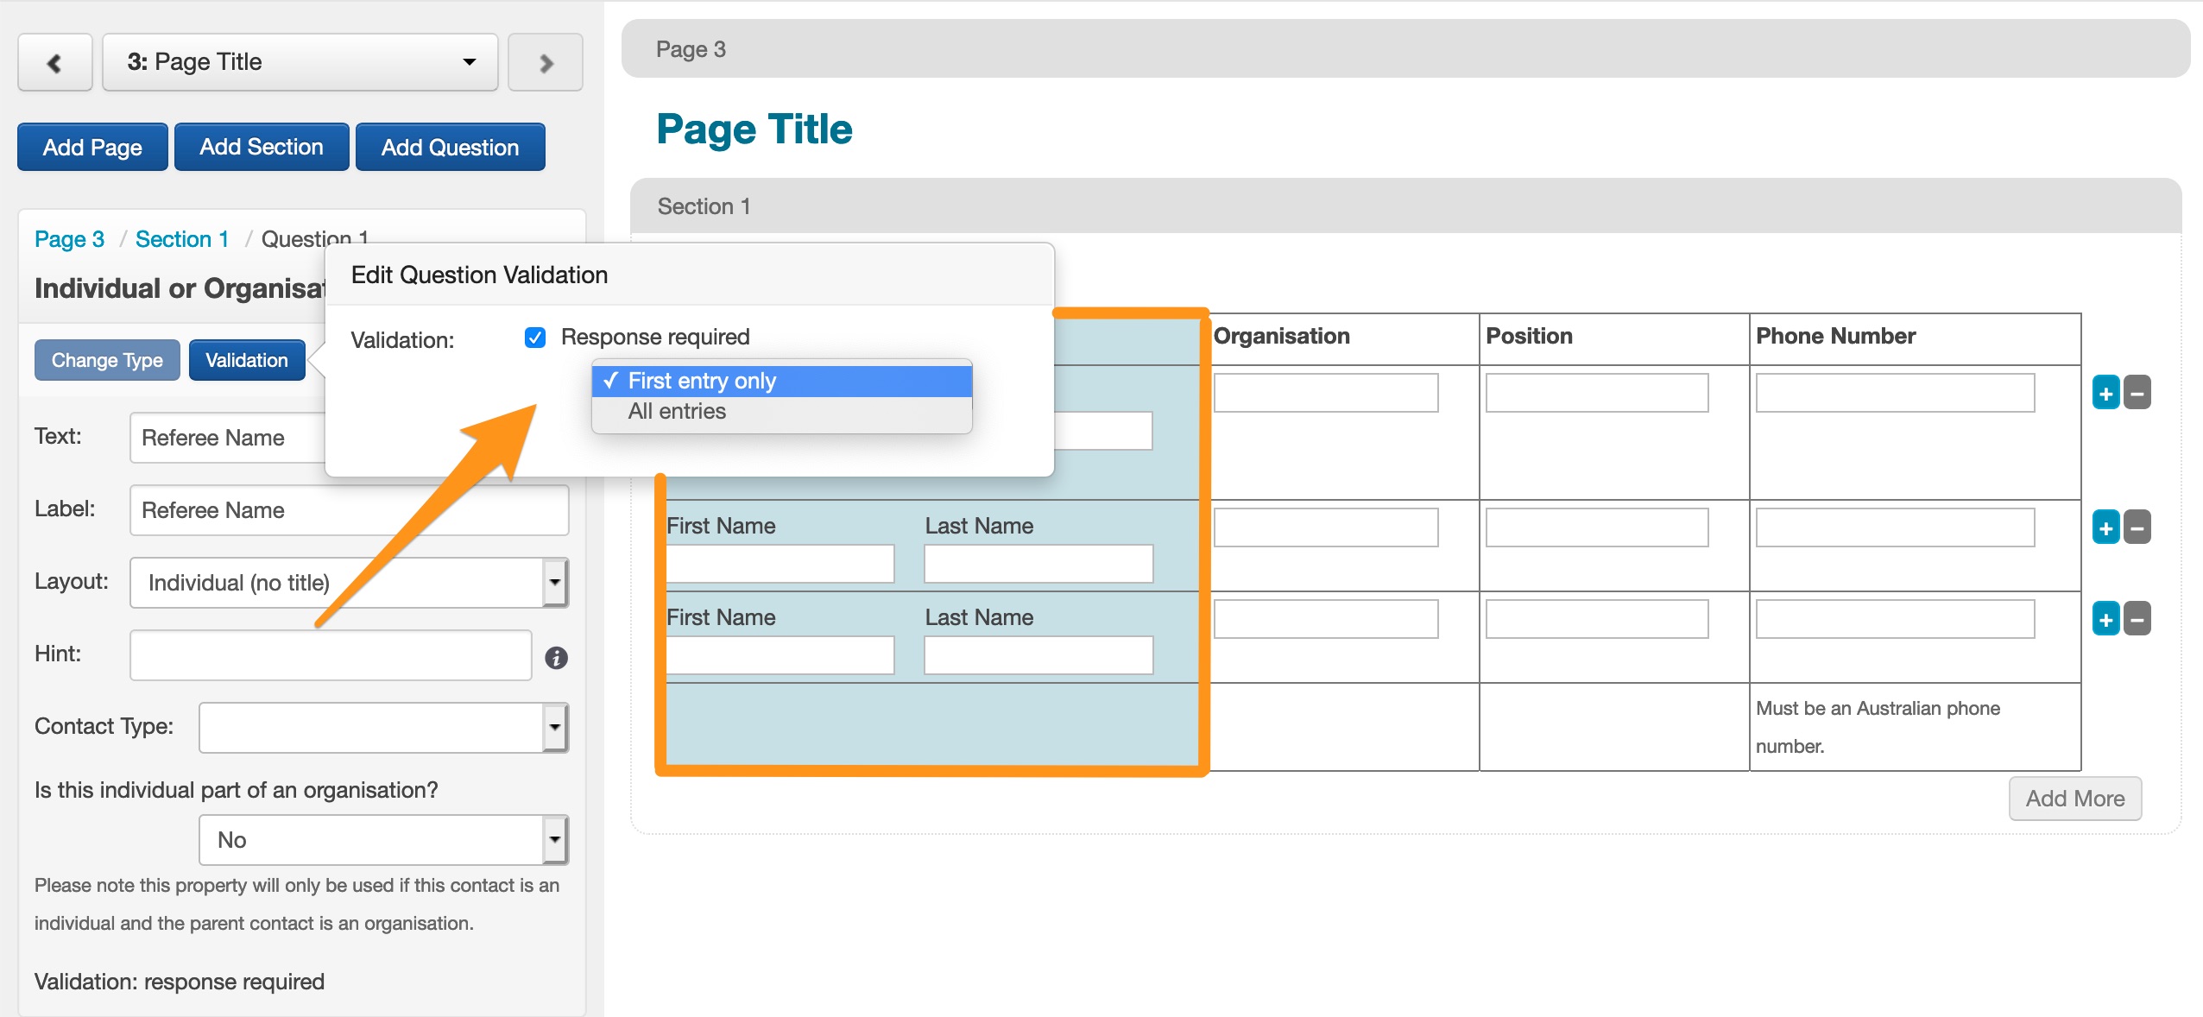Screen dimensions: 2203x1017
Task: Click the Label input field
Action: click(349, 510)
